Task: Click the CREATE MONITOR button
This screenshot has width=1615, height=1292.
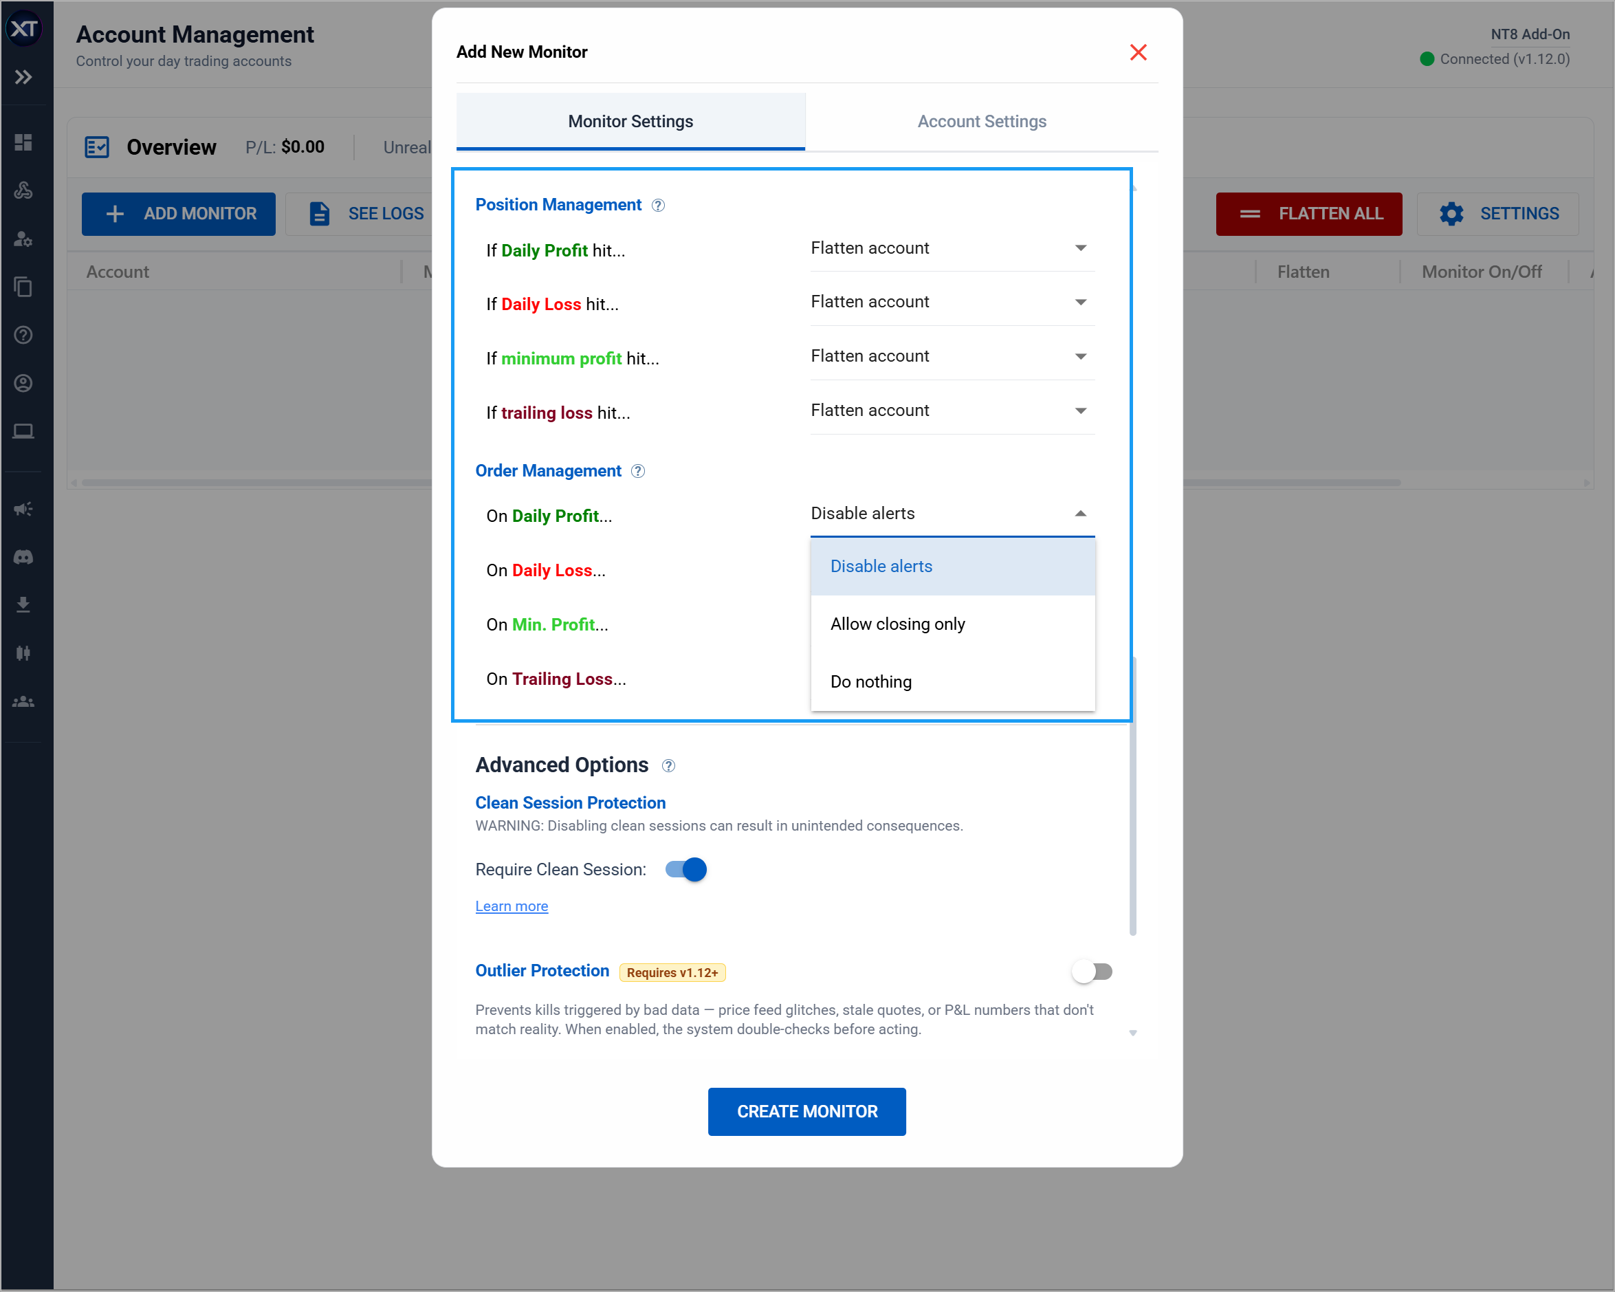Action: pyautogui.click(x=806, y=1111)
